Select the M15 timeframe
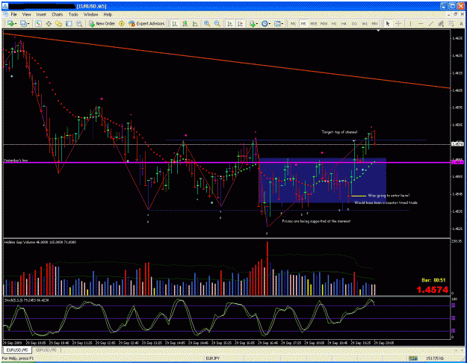This screenshot has height=363, width=467. coord(313,23)
